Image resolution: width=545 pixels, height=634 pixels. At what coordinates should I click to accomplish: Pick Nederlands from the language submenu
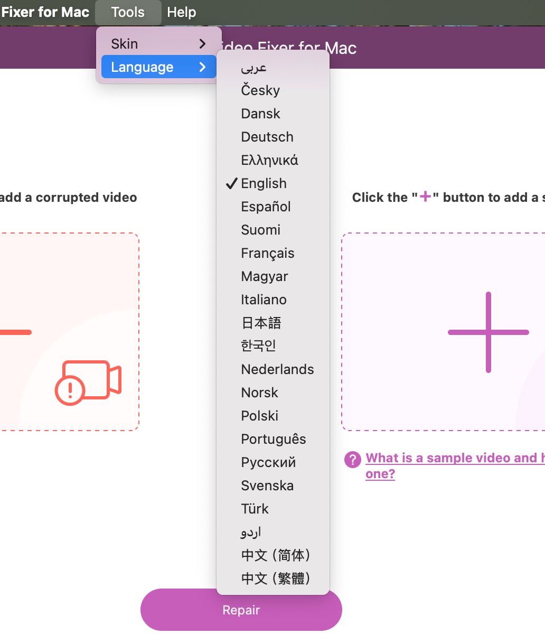pos(277,369)
